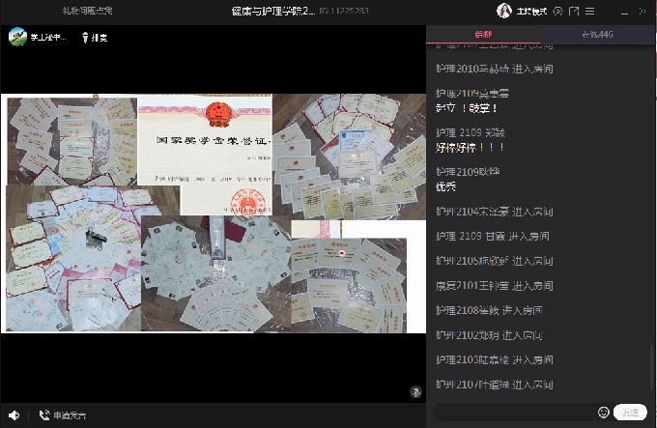Switch to the 在线446 tab

598,34
